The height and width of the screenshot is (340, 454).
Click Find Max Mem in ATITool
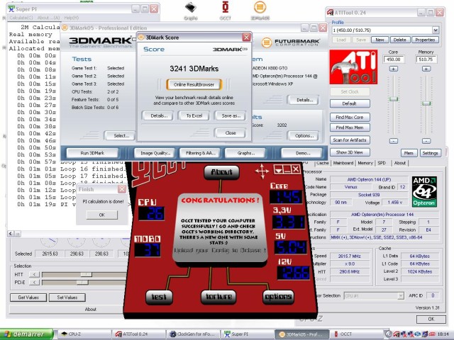pos(350,127)
